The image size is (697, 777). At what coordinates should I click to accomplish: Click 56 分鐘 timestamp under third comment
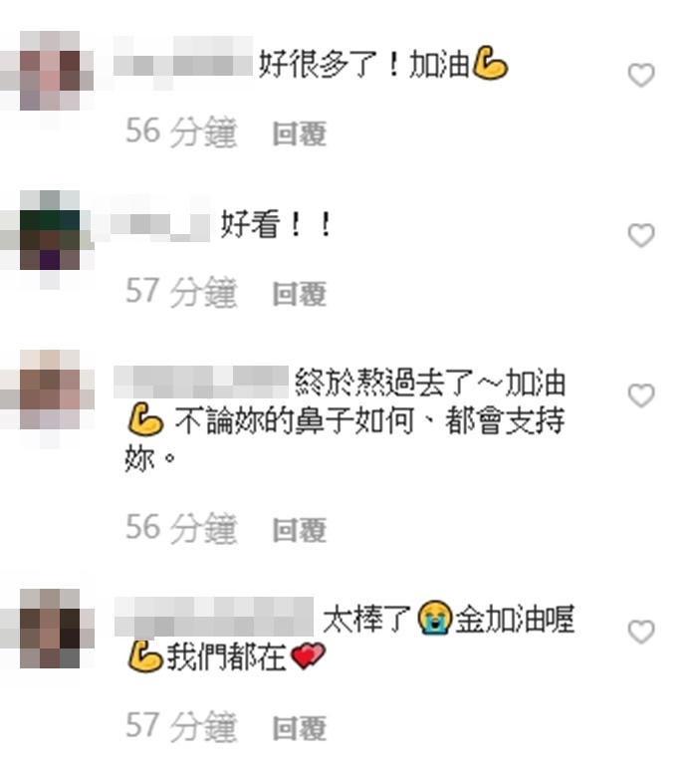[181, 528]
